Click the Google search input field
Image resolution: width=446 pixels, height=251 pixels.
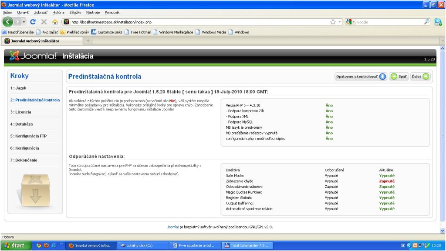[390, 22]
